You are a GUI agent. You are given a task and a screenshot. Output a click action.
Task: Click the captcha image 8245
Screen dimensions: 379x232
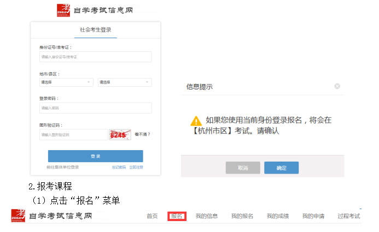click(x=120, y=134)
